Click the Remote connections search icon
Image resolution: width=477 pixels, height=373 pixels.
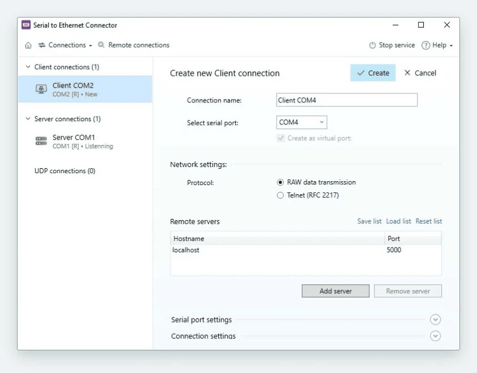pos(101,45)
